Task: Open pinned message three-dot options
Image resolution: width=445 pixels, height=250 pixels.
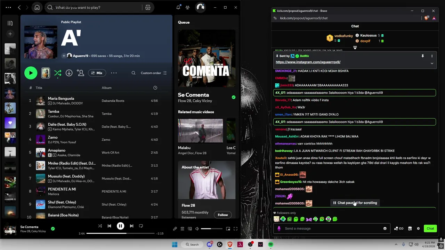Action: 432,56
